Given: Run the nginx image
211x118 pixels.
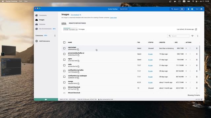Looking at the screenshot, I should pos(186,60).
